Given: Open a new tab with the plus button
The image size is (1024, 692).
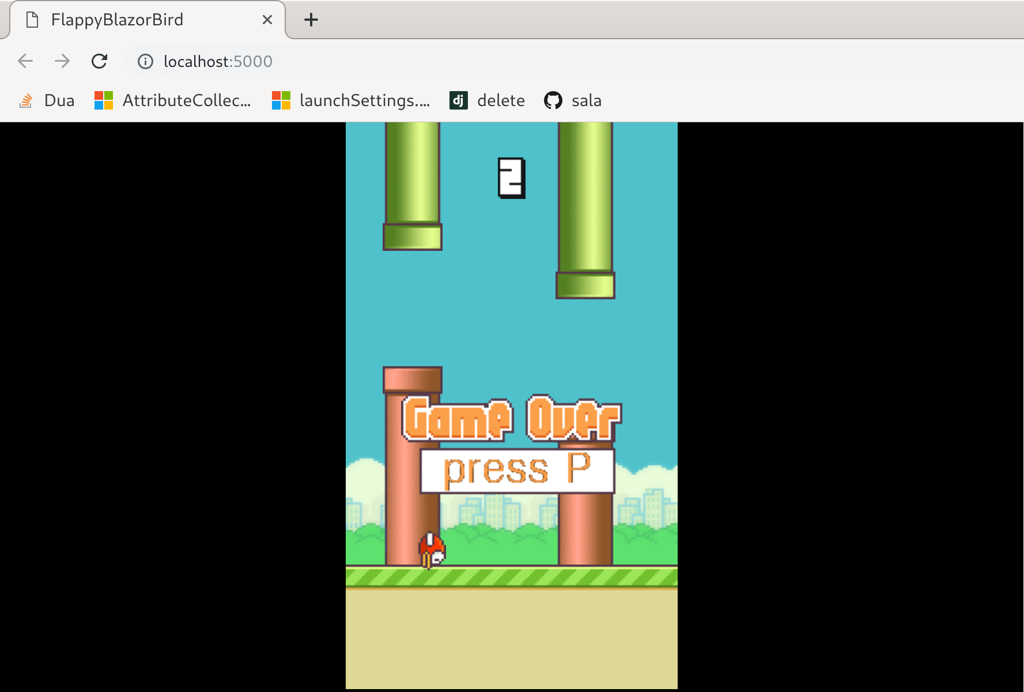Looking at the screenshot, I should pos(311,20).
